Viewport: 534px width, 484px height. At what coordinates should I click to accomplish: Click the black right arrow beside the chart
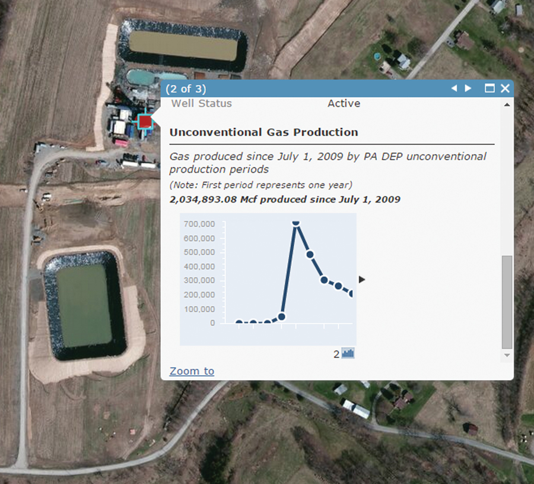tap(362, 279)
